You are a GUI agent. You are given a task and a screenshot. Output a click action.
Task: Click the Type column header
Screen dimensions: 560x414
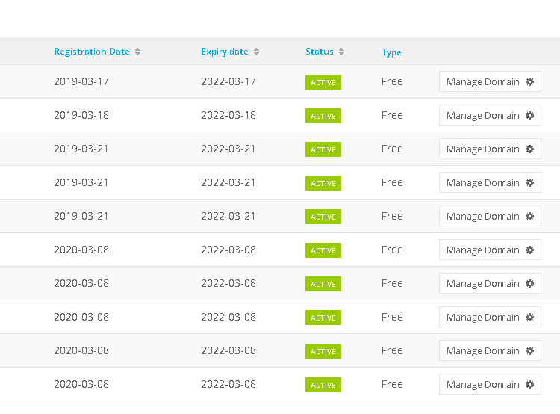[x=391, y=52]
